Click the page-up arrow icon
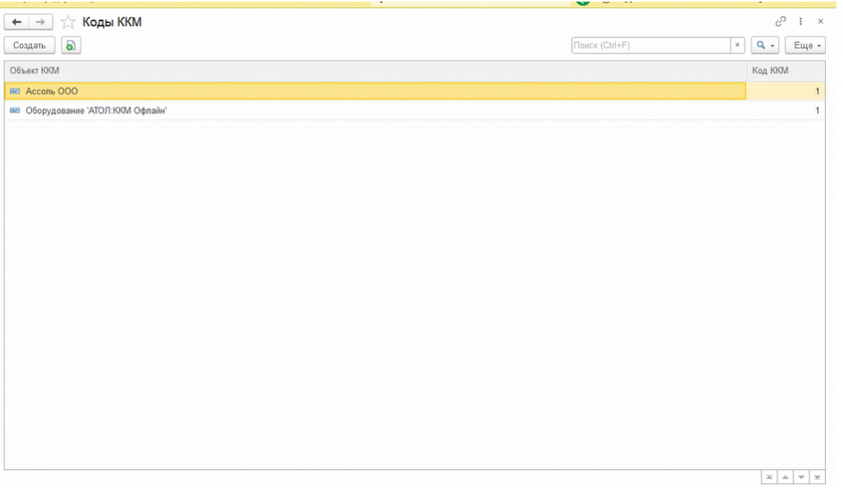 pyautogui.click(x=786, y=476)
